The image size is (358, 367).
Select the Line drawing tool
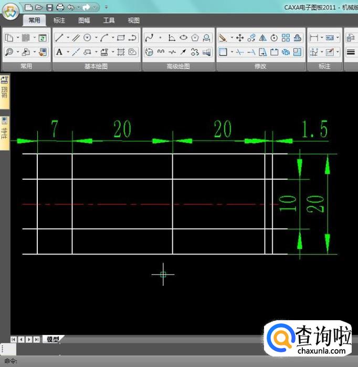click(x=59, y=38)
